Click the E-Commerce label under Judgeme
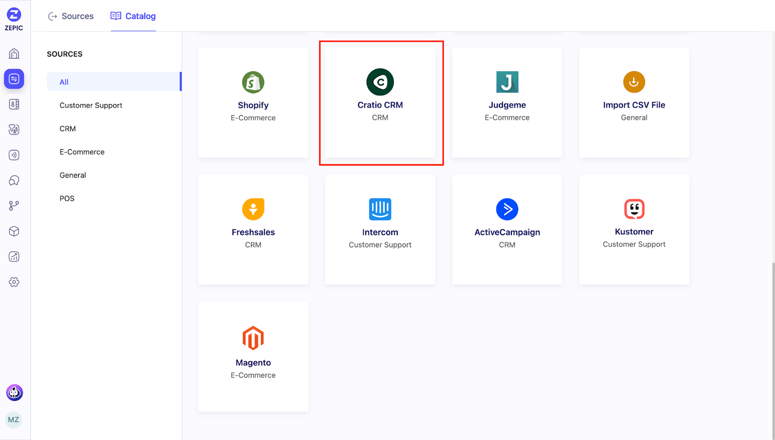775x440 pixels. [507, 117]
